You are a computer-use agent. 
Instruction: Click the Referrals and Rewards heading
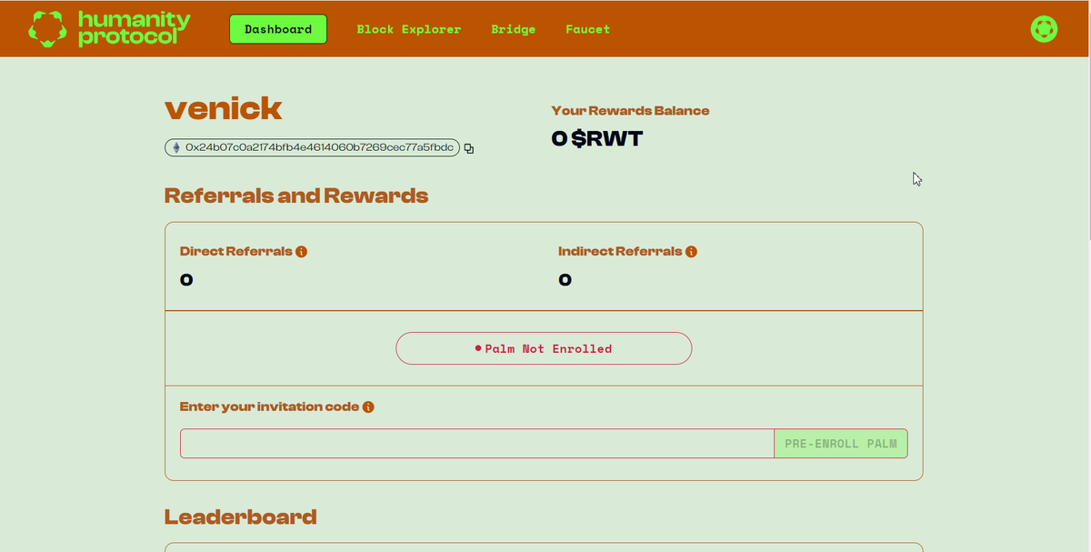click(x=296, y=196)
